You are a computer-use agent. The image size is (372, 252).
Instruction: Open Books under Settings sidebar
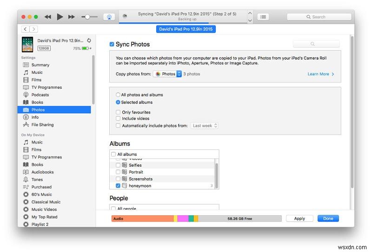pyautogui.click(x=37, y=102)
